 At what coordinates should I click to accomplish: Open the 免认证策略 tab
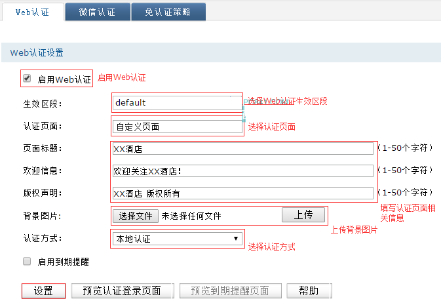pos(168,12)
